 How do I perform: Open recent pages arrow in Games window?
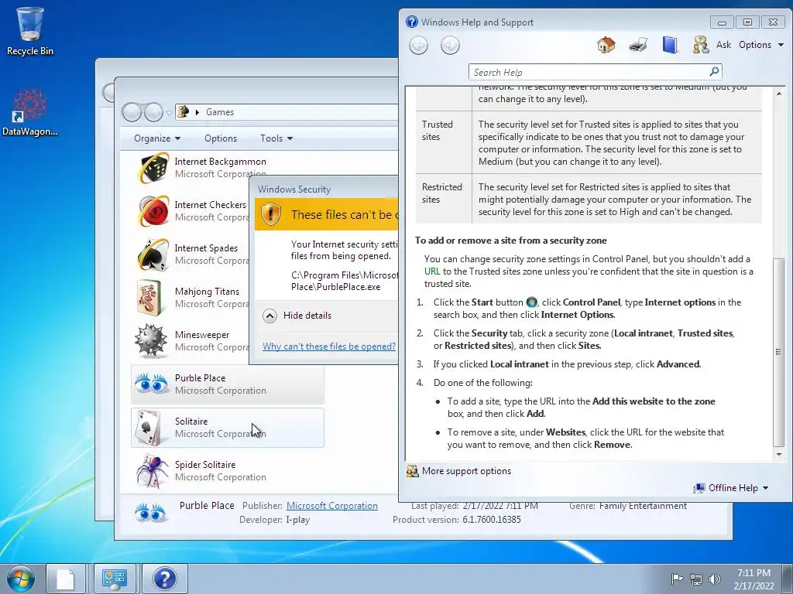pos(169,113)
